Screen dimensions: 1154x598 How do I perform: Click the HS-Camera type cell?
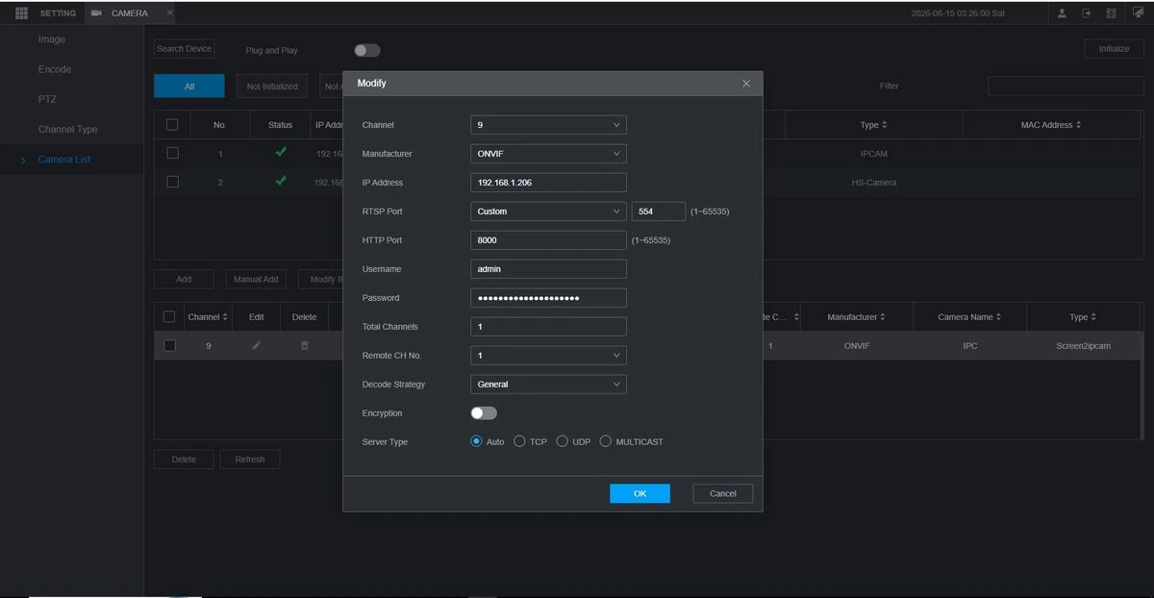pos(873,183)
